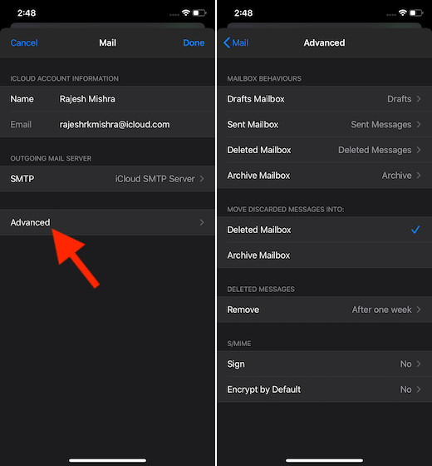Tap the chevron on the SMTP row
The image size is (432, 466).
pyautogui.click(x=202, y=179)
